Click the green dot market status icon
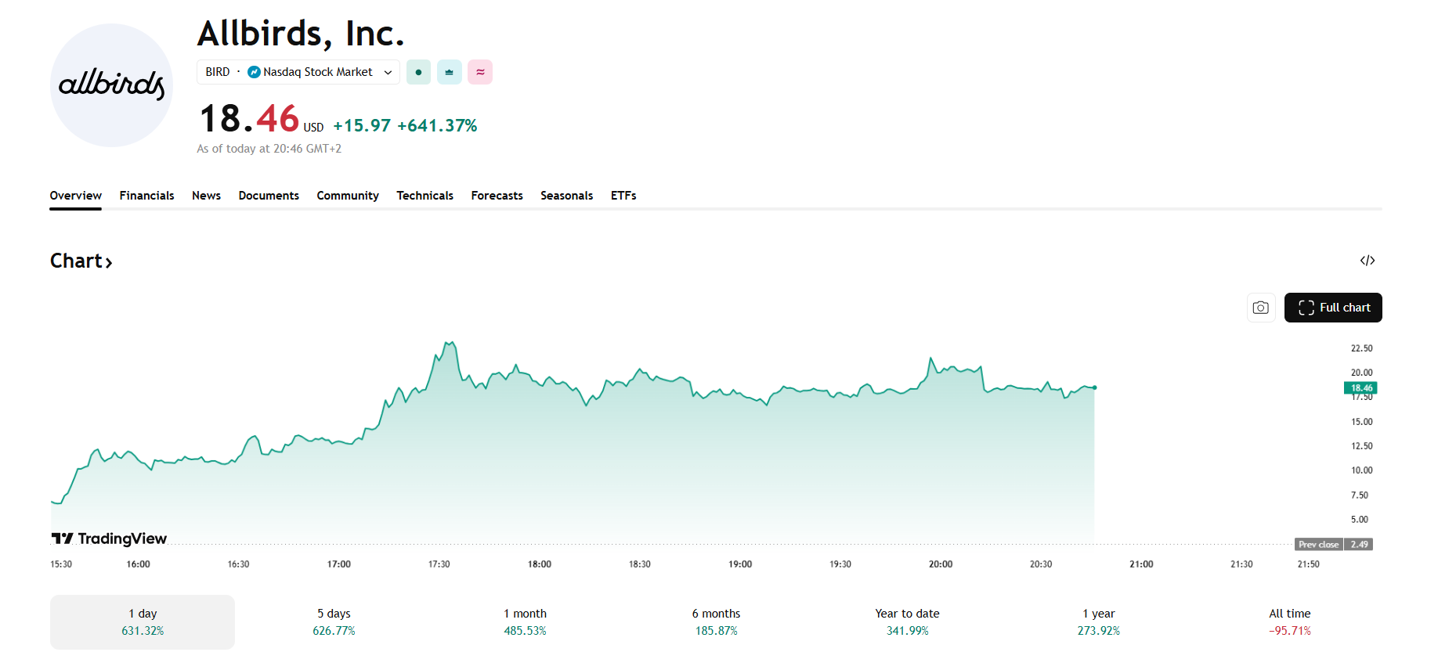 pyautogui.click(x=418, y=72)
